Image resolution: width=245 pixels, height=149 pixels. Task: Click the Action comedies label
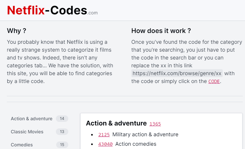pos(136,144)
